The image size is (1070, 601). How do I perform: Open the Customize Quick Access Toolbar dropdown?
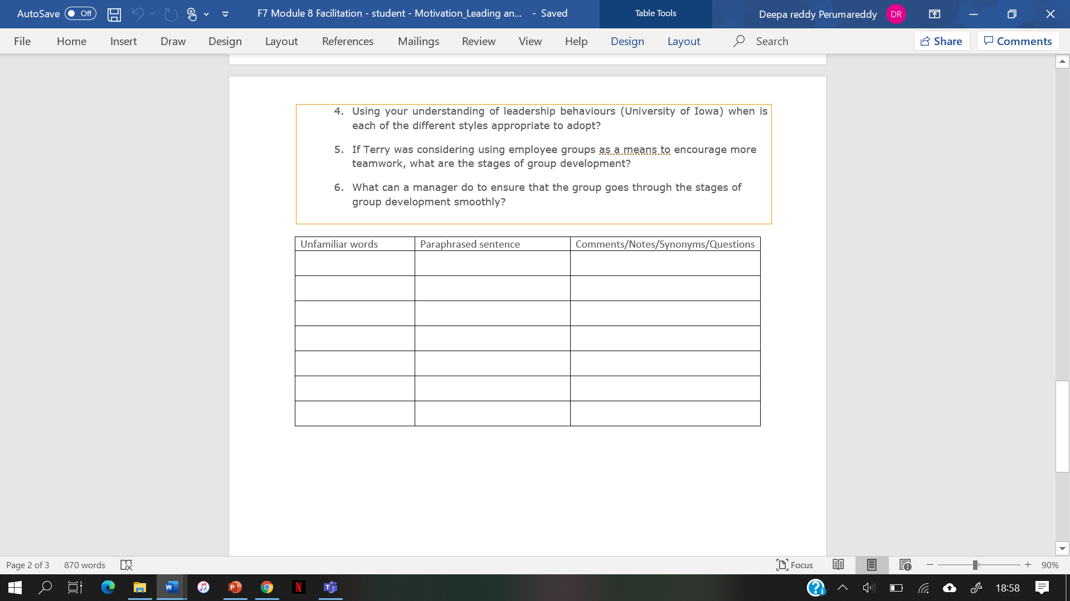(225, 14)
